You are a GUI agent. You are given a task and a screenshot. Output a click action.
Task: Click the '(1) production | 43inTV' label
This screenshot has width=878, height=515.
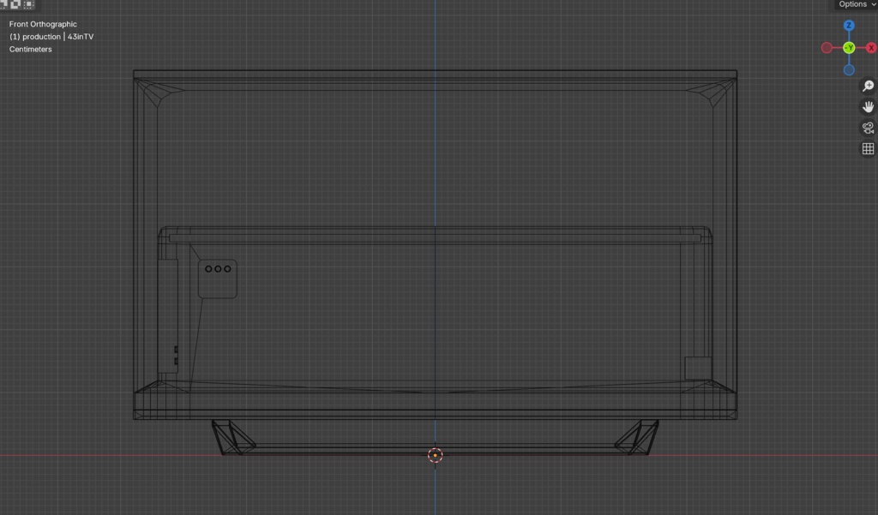[x=51, y=36]
